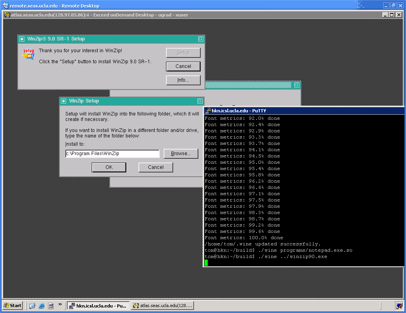Expand Quick Launch overflow chevron
Viewport: 406px width, 313px height.
[60, 304]
